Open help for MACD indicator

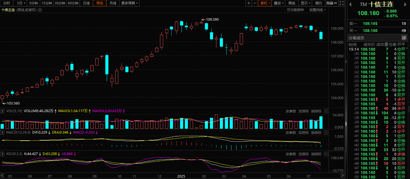[x=3, y=133]
